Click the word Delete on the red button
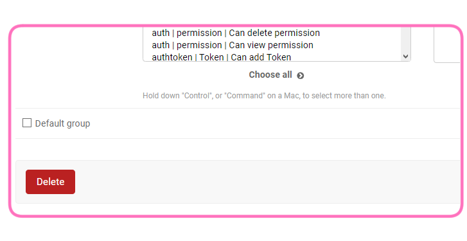The height and width of the screenshot is (241, 467). click(50, 182)
